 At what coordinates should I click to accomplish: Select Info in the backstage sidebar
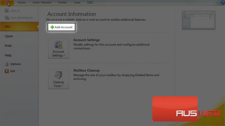pos(19,27)
